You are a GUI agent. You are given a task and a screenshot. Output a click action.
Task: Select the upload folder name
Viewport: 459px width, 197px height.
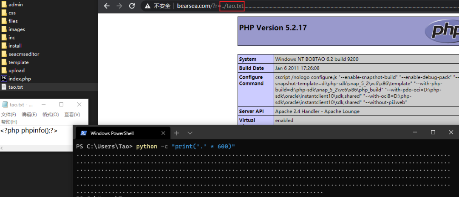coord(17,70)
